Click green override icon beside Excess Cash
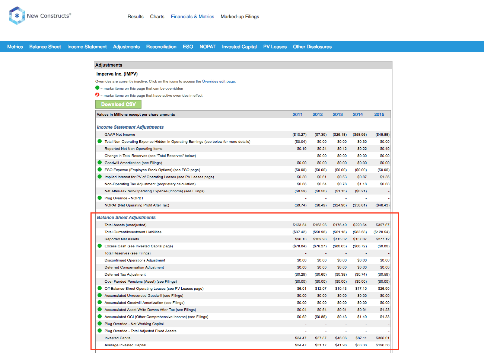The width and height of the screenshot is (484, 353). (x=99, y=246)
